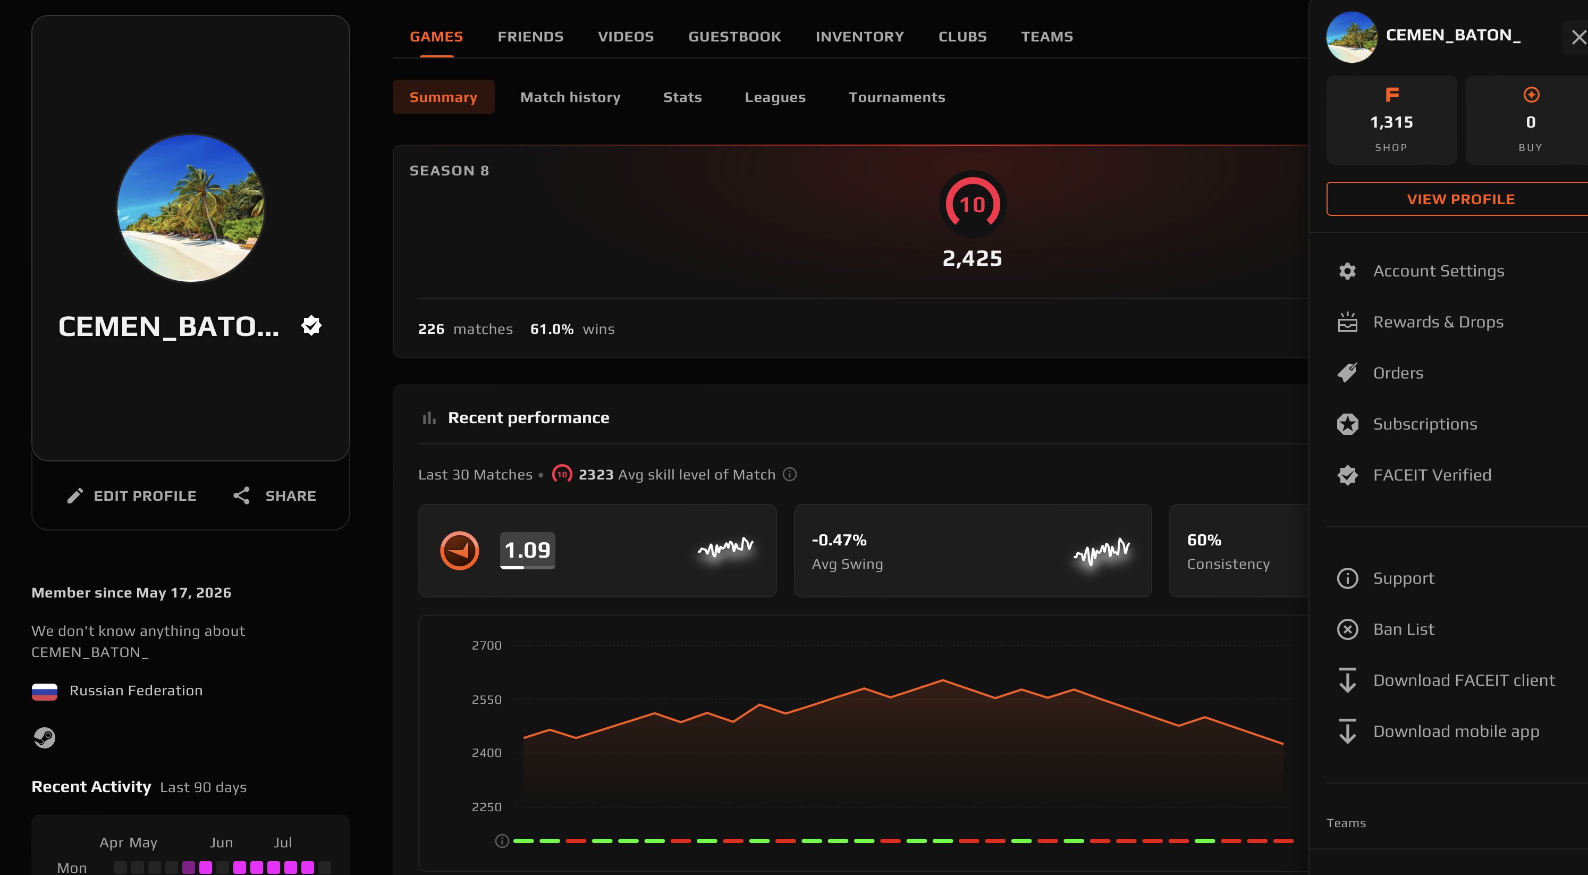1588x875 pixels.
Task: Switch to the GAMES tab
Action: (436, 36)
